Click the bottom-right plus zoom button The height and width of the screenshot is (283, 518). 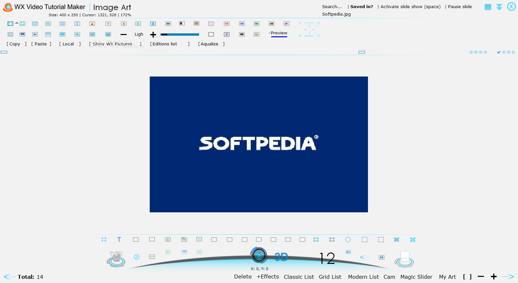(494, 277)
